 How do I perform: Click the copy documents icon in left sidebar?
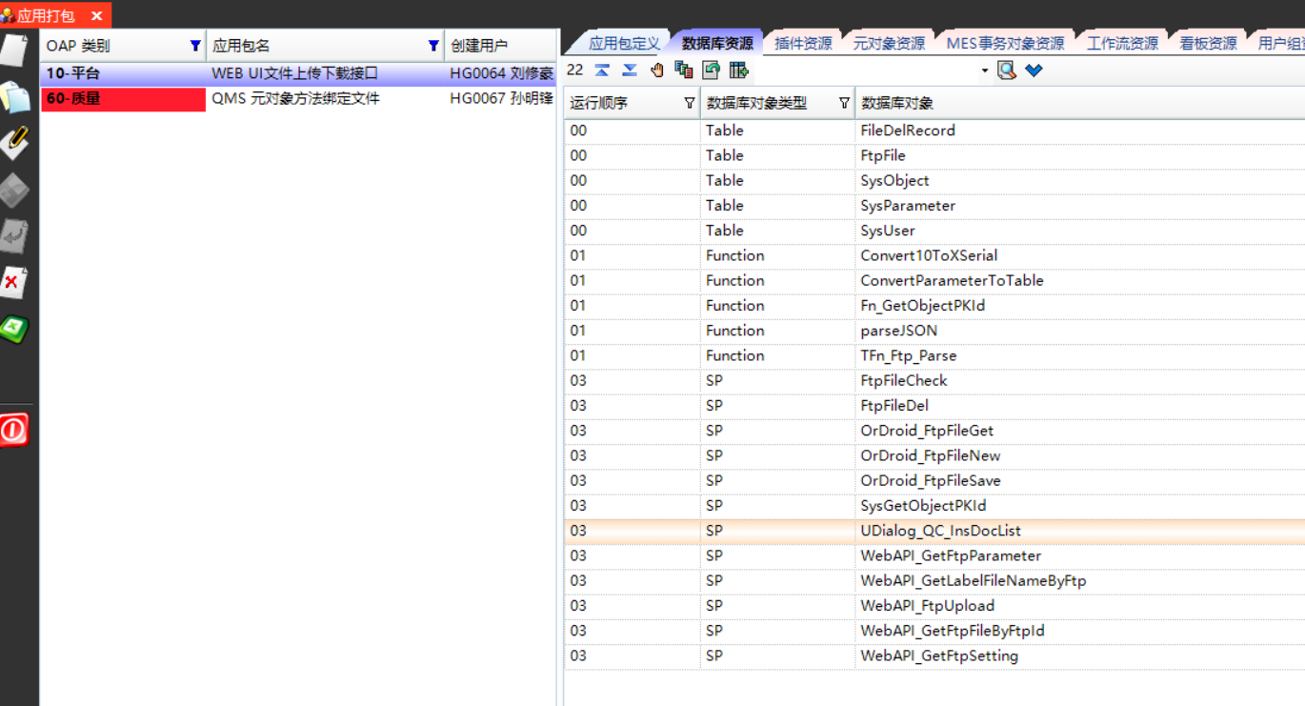pyautogui.click(x=13, y=97)
